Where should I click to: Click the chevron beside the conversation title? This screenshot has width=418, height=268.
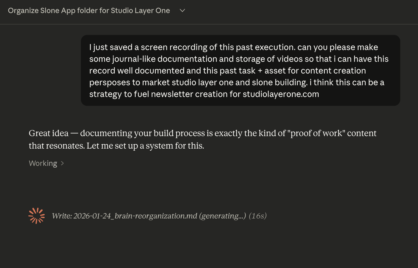182,11
